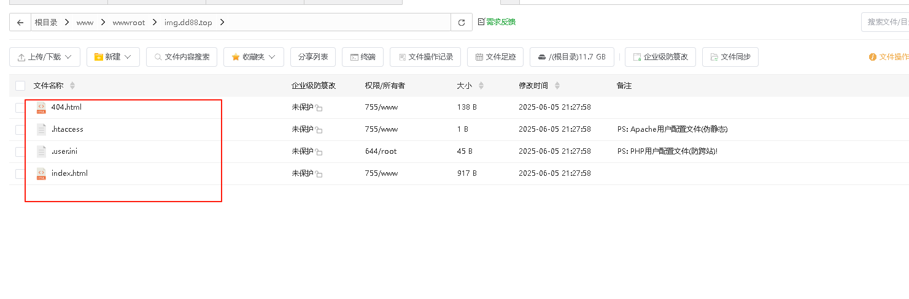
Task: Select the index.html row checkbox
Action: 20,174
